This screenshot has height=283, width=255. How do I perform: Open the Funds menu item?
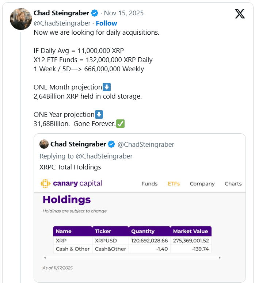tap(149, 184)
